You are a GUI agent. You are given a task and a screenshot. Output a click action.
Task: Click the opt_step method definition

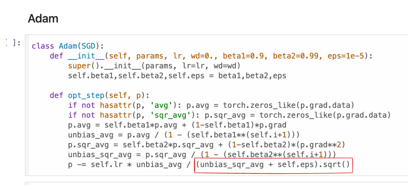pos(100,95)
